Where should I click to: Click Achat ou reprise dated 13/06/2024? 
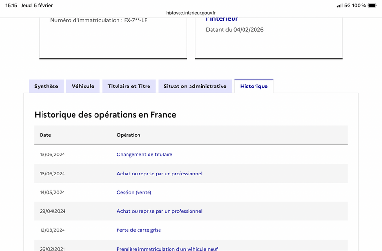tap(159, 174)
